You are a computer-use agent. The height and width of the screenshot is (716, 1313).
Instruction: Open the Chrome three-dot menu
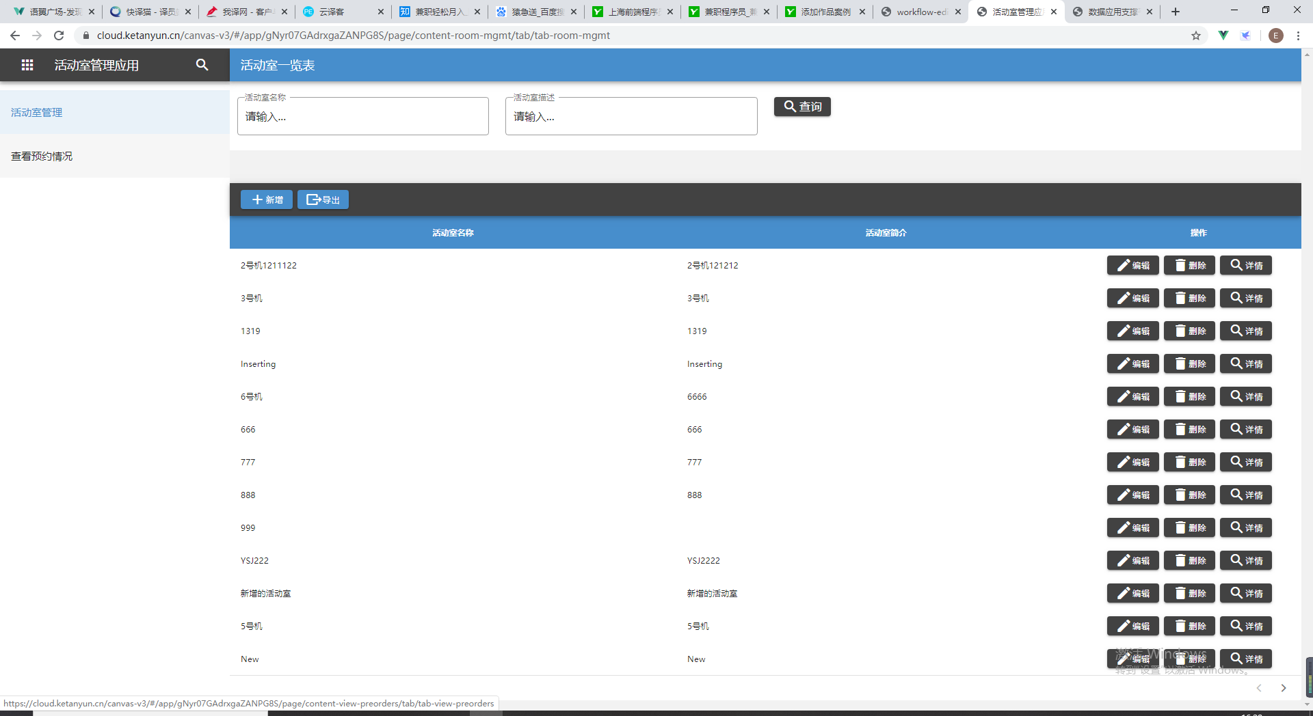coord(1298,36)
